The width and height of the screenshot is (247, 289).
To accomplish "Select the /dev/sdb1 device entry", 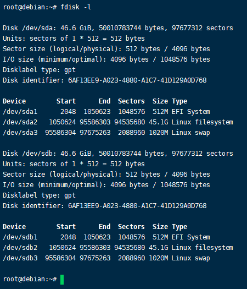I will 20,237.
